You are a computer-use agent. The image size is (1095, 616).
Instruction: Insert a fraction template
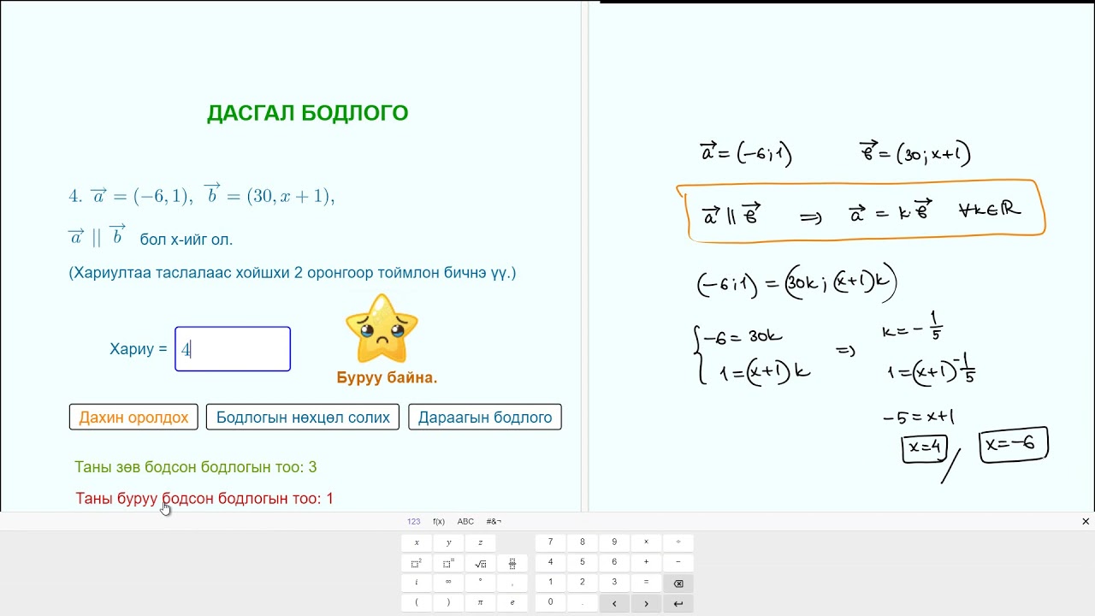point(512,562)
